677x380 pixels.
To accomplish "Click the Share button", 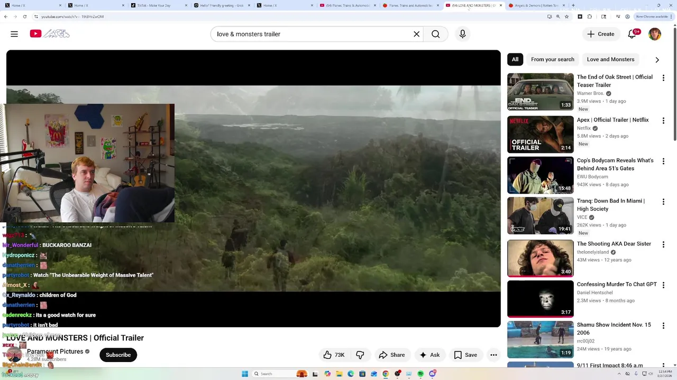I will [392, 355].
